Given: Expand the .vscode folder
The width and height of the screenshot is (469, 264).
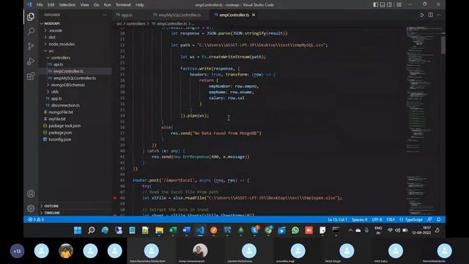Looking at the screenshot, I should (x=75, y=31).
